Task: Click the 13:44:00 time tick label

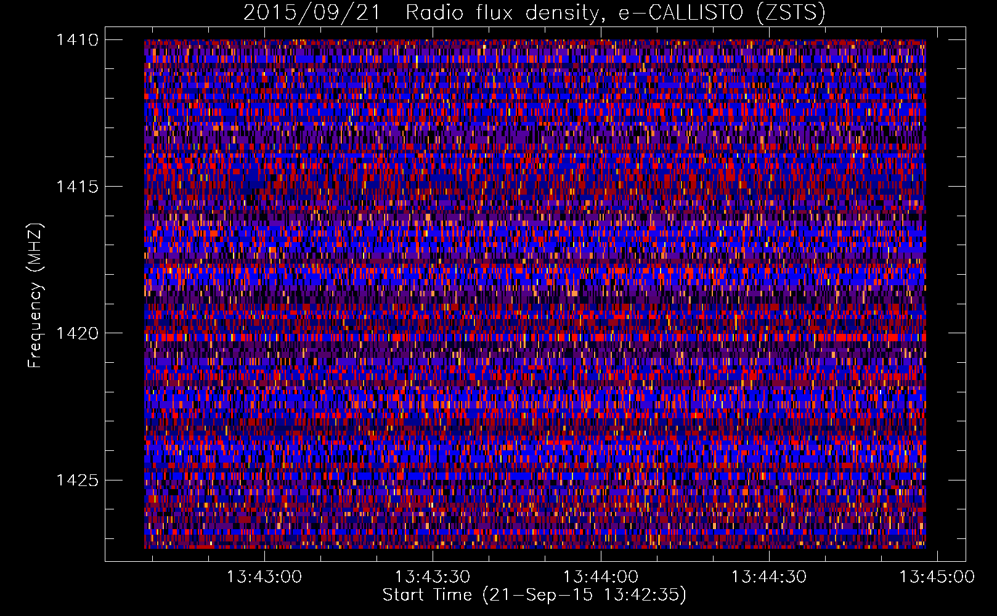Action: [x=600, y=577]
